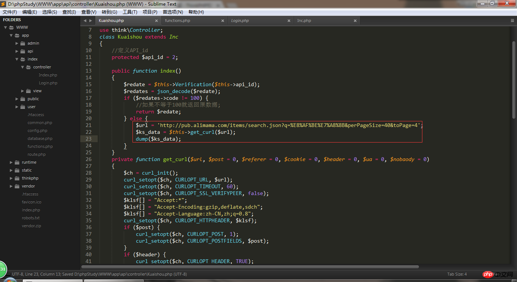Image resolution: width=517 pixels, height=282 pixels.
Task: Click the vendor folder icon
Action: tap(17, 186)
